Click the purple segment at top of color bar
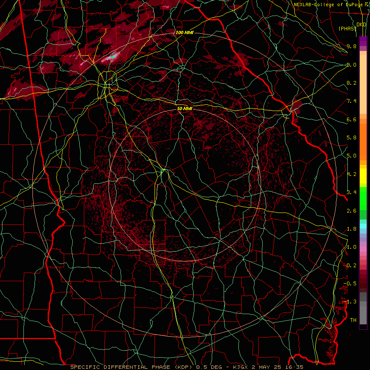Viewport: 370px width, 370px height. pyautogui.click(x=363, y=41)
